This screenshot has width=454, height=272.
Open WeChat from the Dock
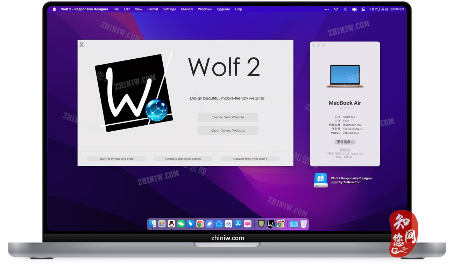click(181, 224)
